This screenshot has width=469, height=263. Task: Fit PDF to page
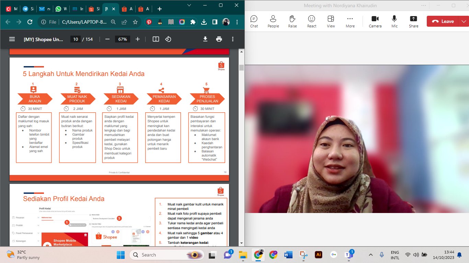pos(156,39)
